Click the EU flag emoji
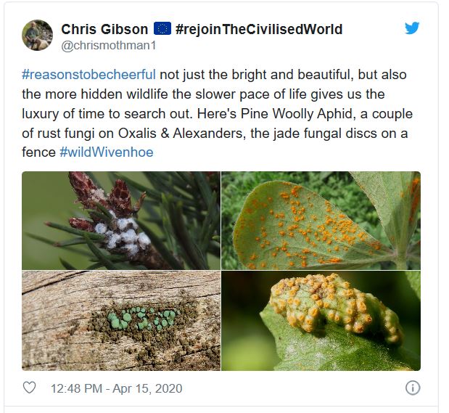 coord(162,28)
